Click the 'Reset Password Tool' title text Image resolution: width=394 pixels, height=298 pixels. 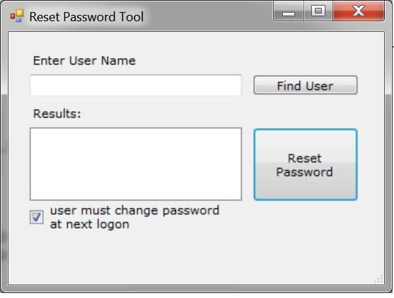(x=86, y=17)
